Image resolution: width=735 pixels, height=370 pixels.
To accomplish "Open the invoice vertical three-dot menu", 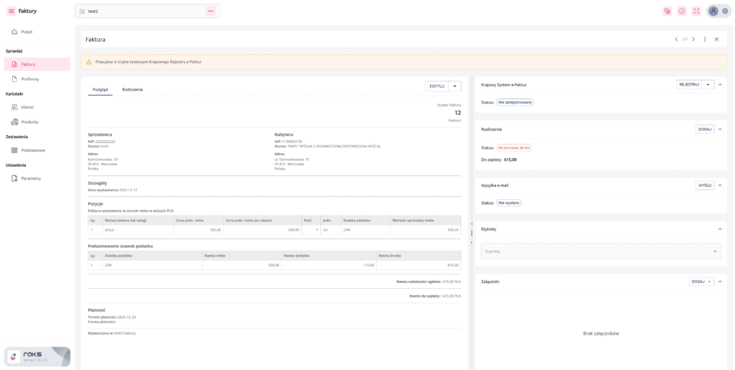I will tap(705, 40).
